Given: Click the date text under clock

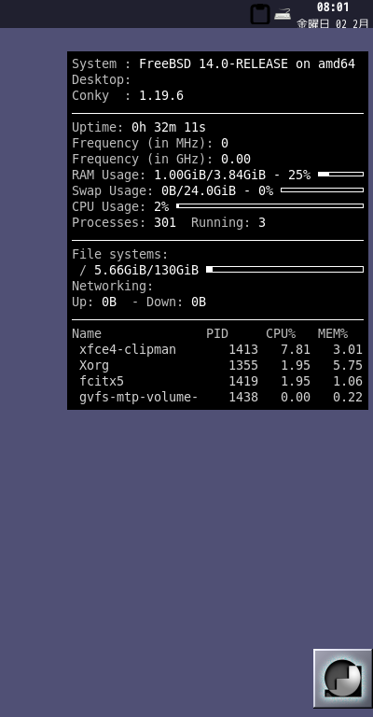Looking at the screenshot, I should click(x=332, y=23).
